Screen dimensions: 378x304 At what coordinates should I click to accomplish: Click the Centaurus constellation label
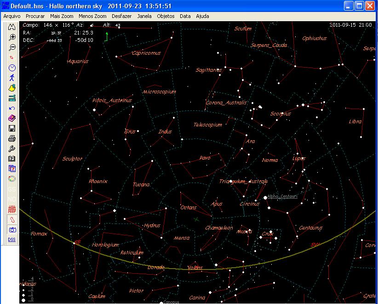(311, 228)
